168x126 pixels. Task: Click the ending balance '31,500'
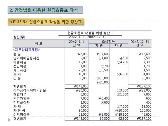pyautogui.click(x=146, y=70)
